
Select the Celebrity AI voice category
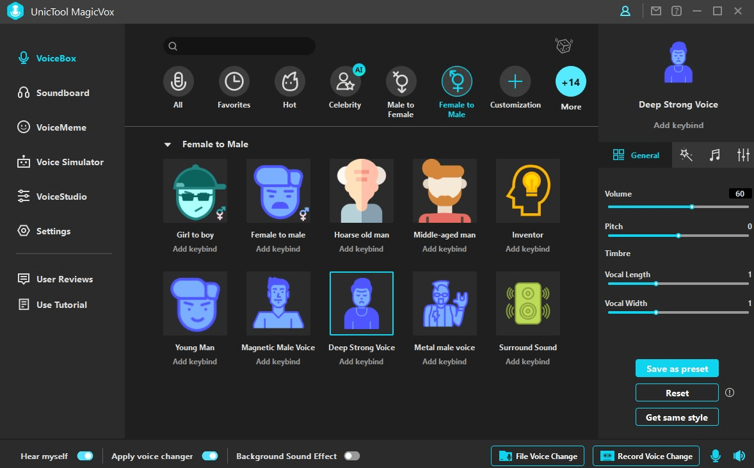tap(345, 82)
